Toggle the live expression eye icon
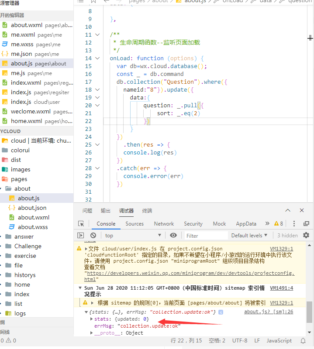Screen dimensions: 314x349 click(x=173, y=235)
